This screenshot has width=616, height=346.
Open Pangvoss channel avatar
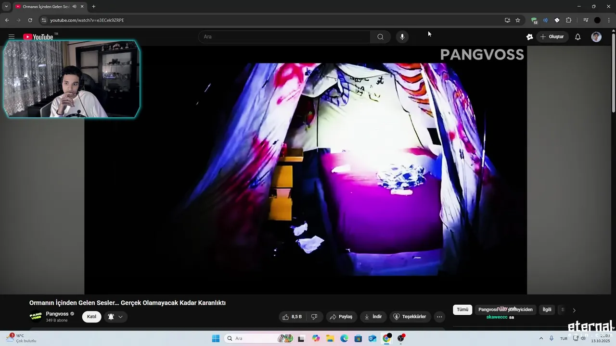36,317
